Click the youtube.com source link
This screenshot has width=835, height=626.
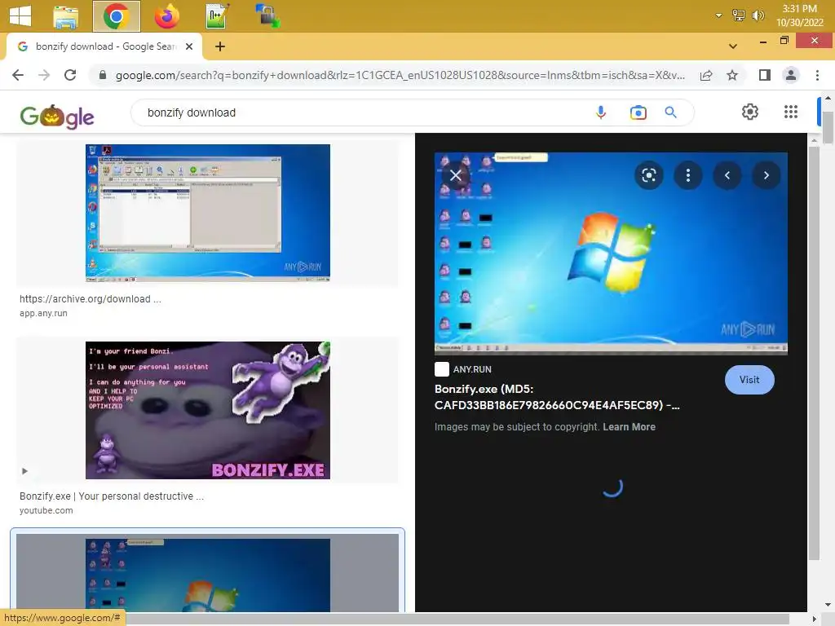point(46,510)
